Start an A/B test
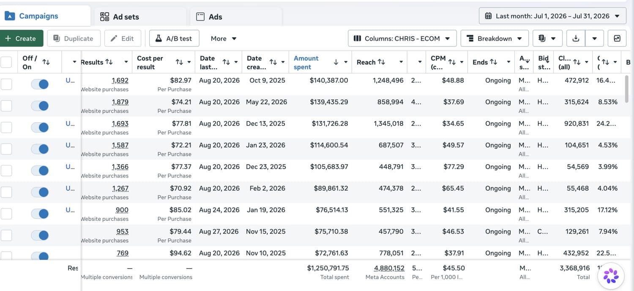The height and width of the screenshot is (291, 634). (174, 38)
